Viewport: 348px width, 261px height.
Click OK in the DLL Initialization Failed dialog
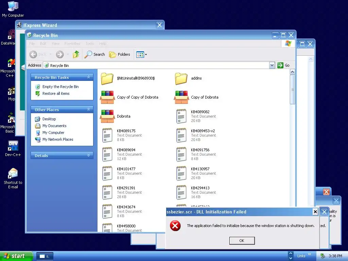tap(242, 241)
